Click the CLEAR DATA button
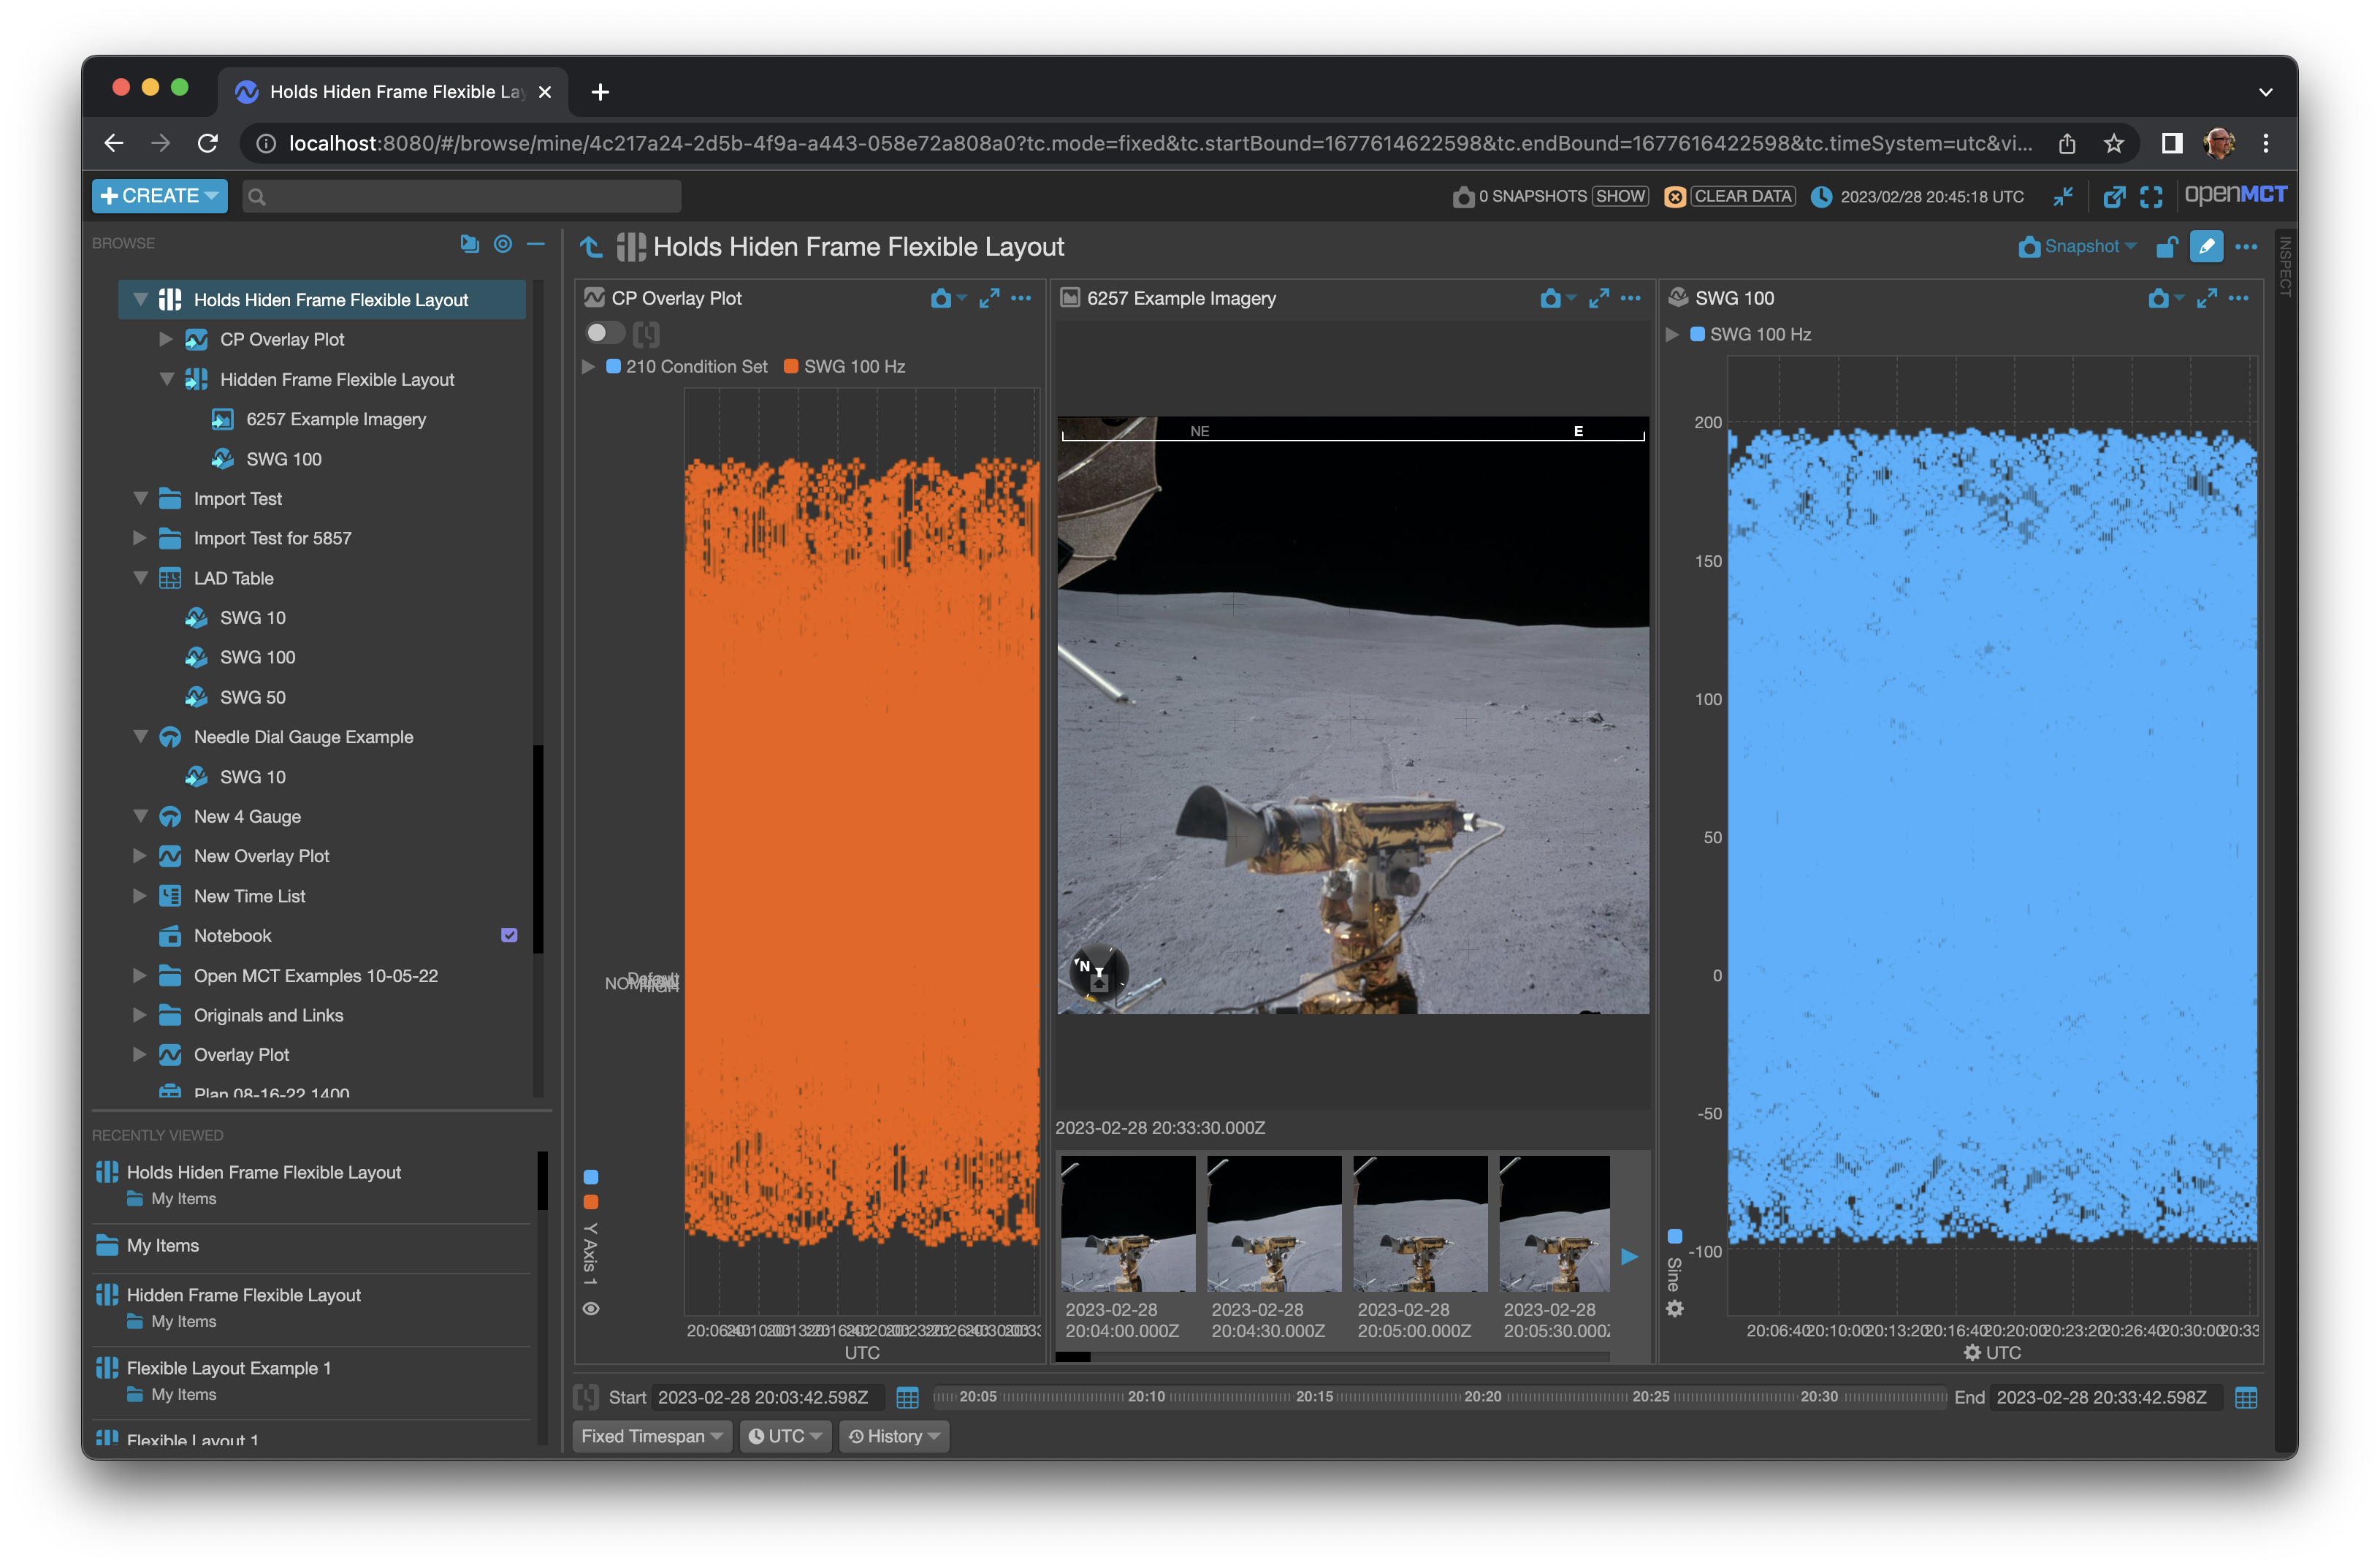The width and height of the screenshot is (2380, 1568). [1742, 196]
